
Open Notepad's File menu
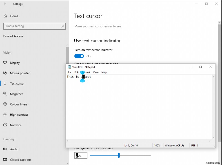pos(69,72)
